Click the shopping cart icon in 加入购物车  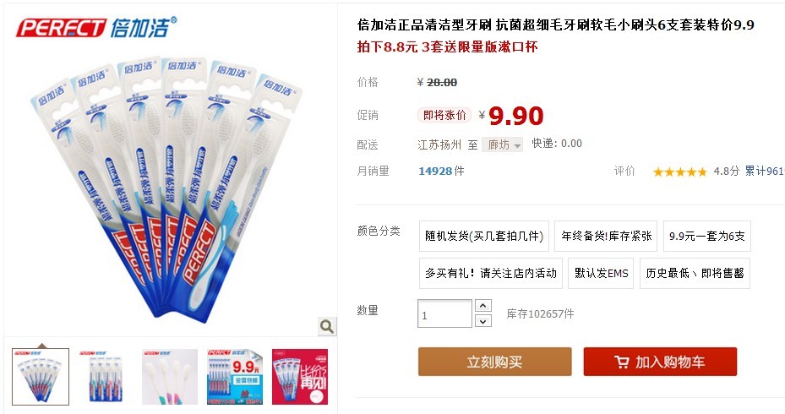[621, 362]
